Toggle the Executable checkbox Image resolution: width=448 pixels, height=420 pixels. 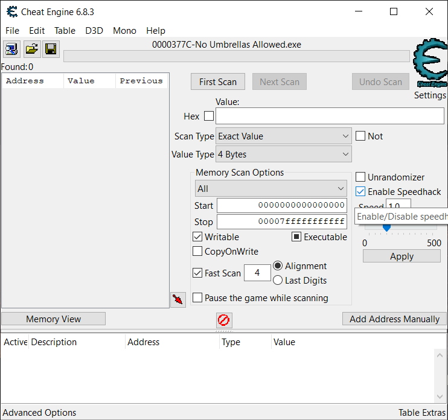coord(296,237)
